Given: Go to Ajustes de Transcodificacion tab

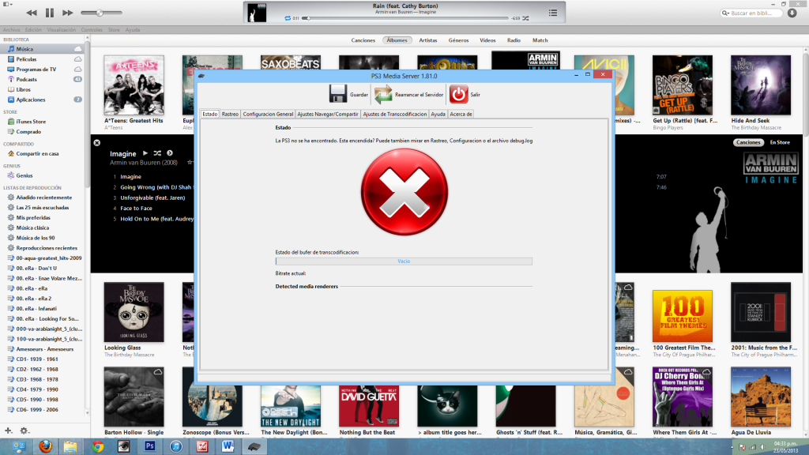Looking at the screenshot, I should click(395, 114).
